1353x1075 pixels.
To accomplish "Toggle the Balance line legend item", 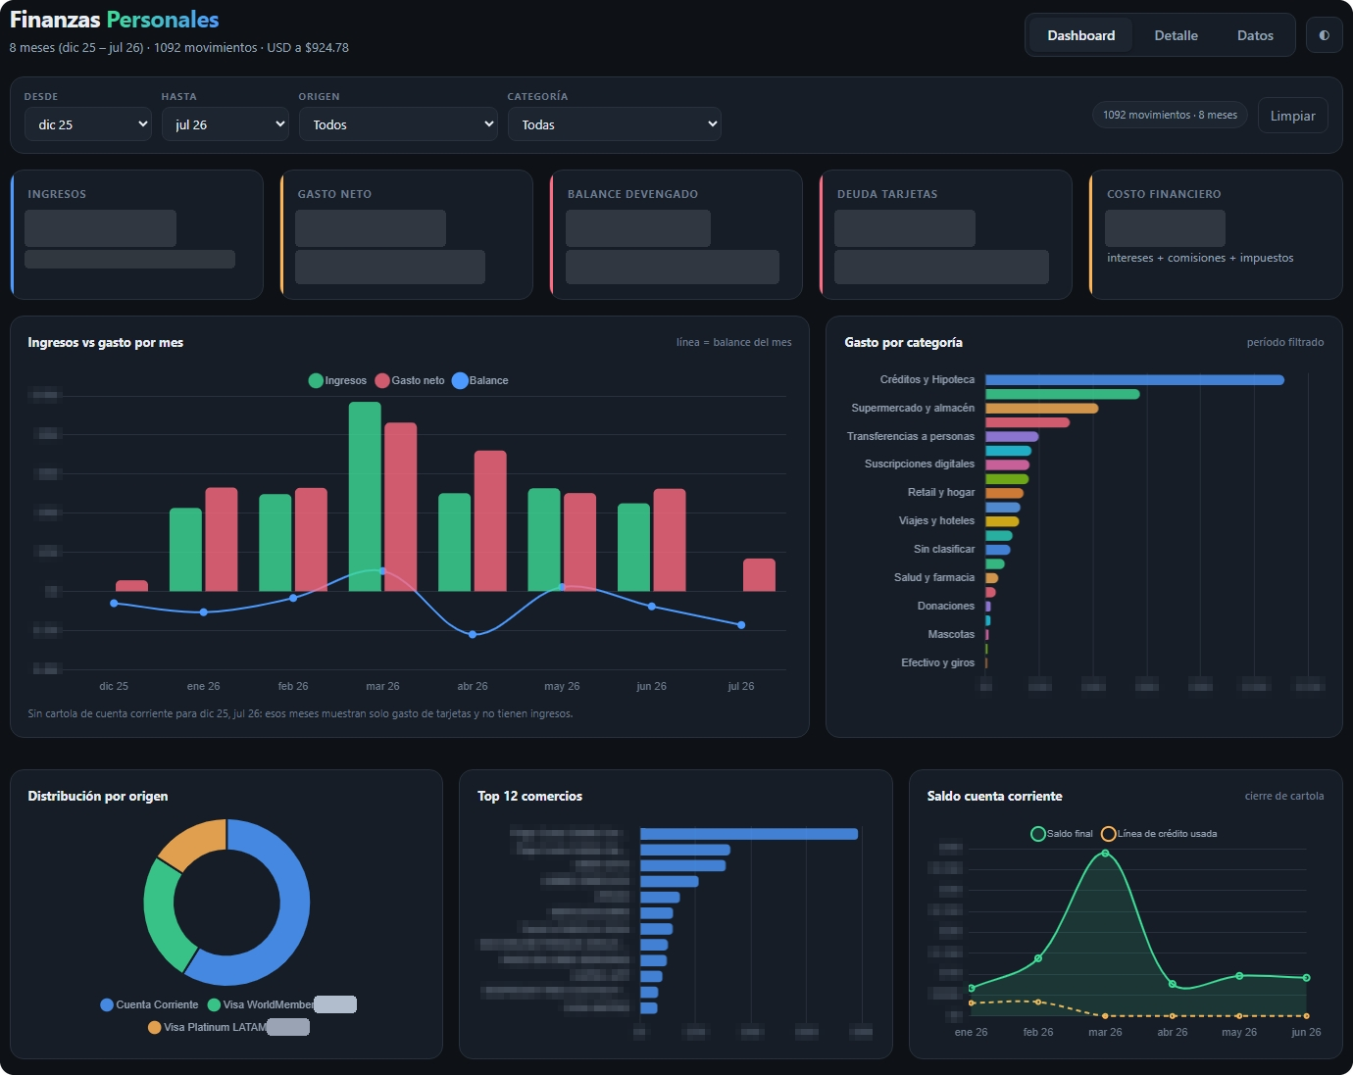I will tap(480, 380).
